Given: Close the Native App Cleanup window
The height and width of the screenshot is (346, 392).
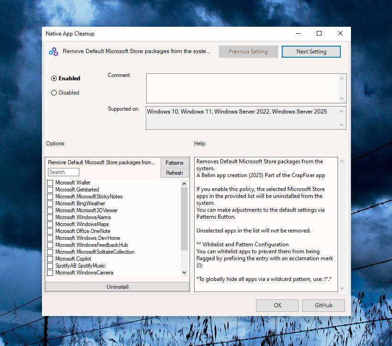Looking at the screenshot, I should pos(340,34).
